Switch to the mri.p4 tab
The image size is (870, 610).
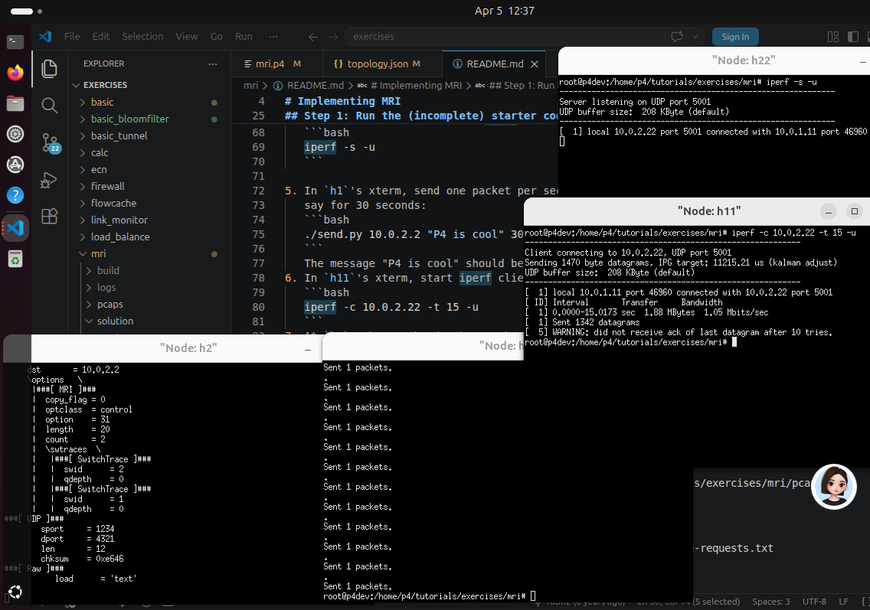click(276, 64)
